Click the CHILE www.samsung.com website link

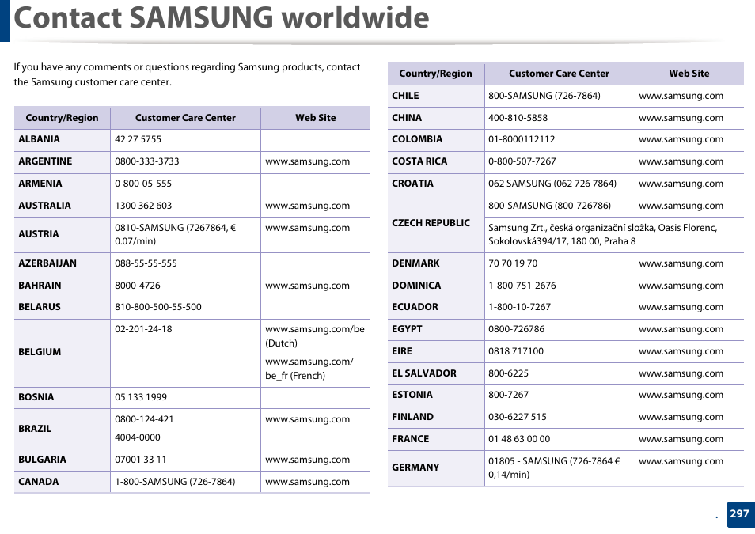(681, 96)
